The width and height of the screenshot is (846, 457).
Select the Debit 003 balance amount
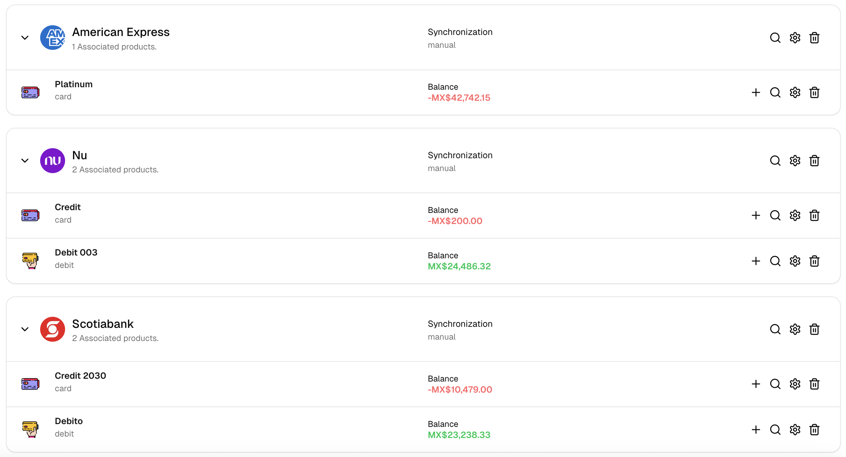pyautogui.click(x=459, y=266)
